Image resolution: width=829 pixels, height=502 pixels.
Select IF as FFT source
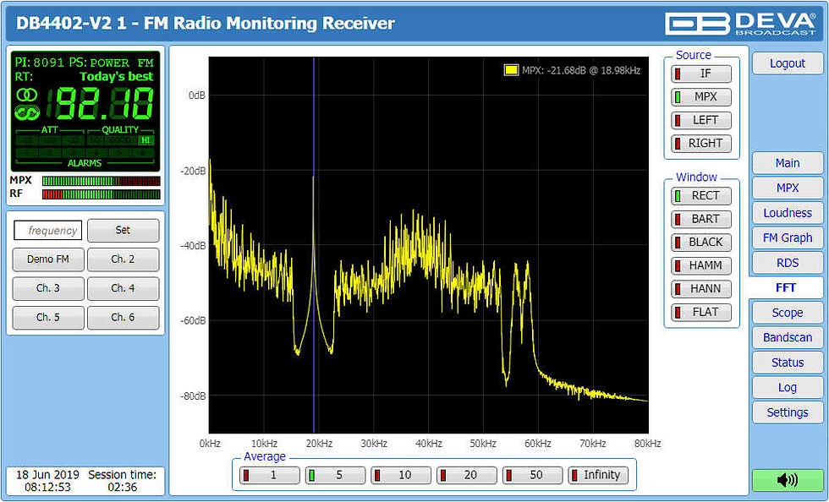click(701, 74)
